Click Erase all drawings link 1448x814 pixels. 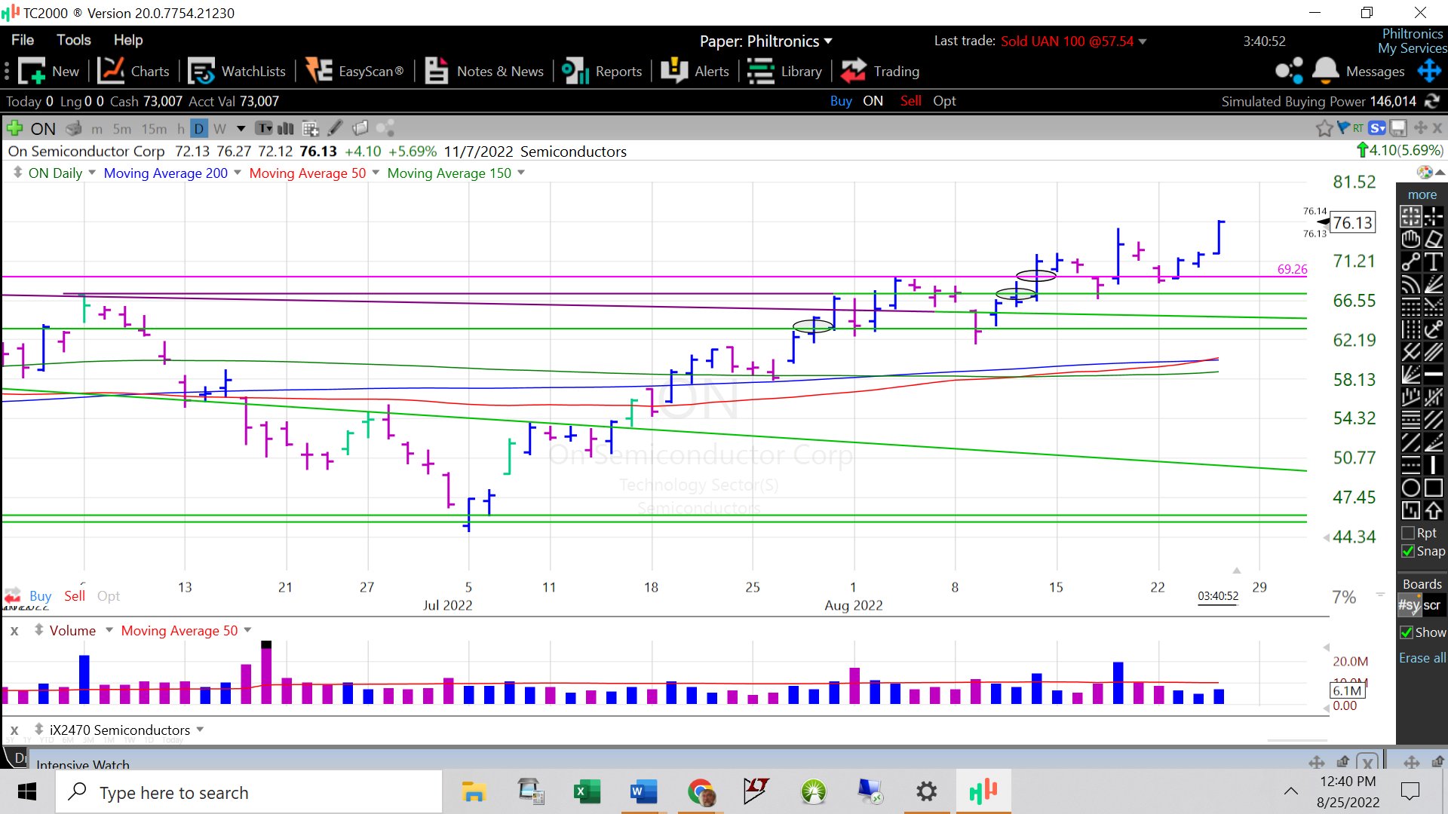coord(1422,658)
